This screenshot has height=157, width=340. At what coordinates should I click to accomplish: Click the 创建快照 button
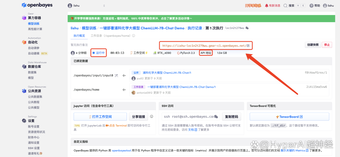pyautogui.click(x=313, y=45)
